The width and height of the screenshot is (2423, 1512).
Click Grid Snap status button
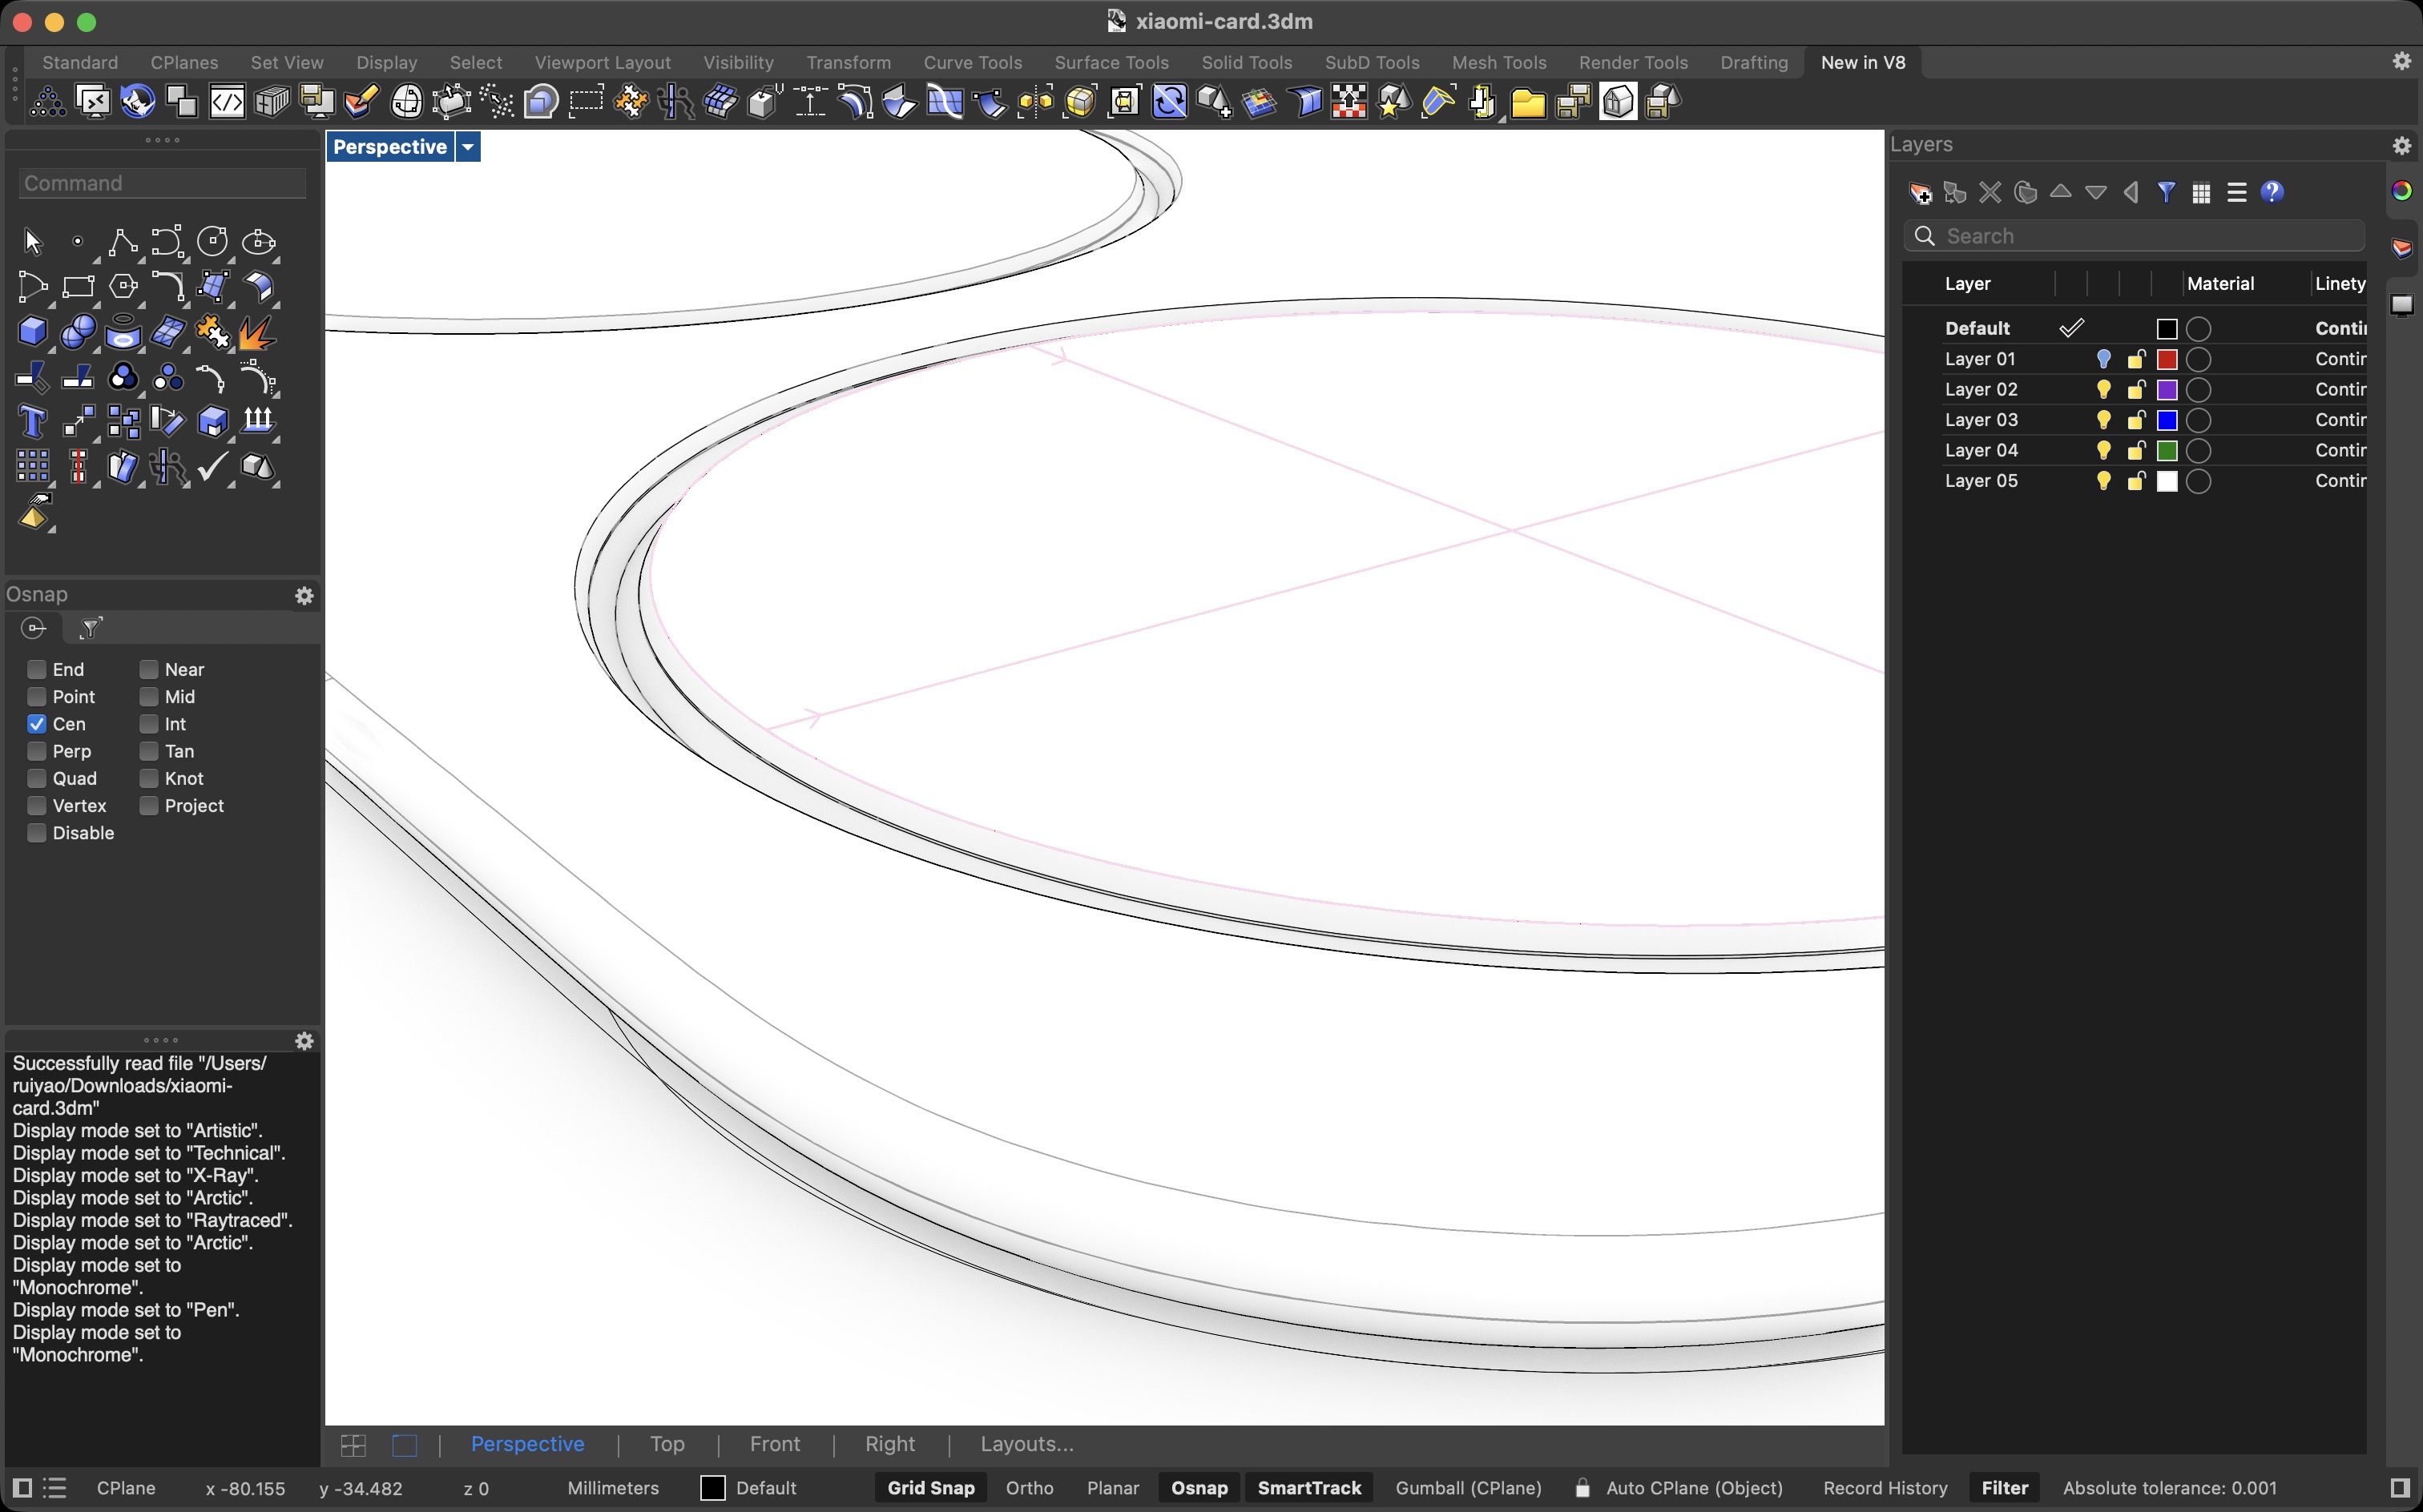click(x=930, y=1488)
